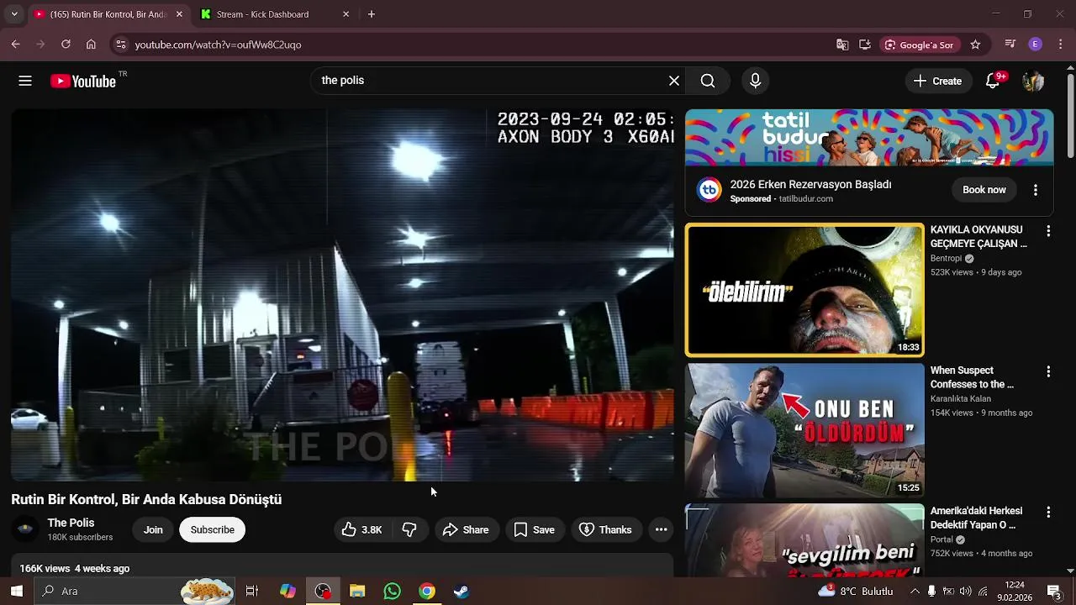
Task: Install or cast page icon in address bar
Action: pyautogui.click(x=864, y=45)
